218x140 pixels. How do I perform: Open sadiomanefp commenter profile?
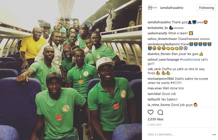[x=157, y=33]
